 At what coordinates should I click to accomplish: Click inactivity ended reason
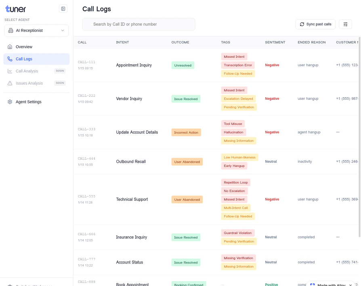tap(304, 162)
